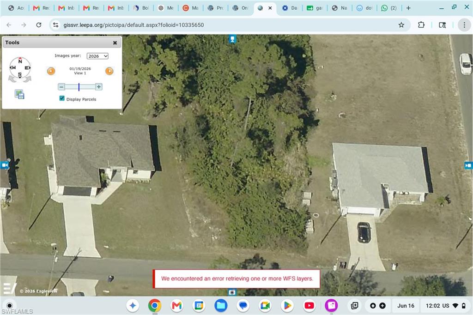Open the purple screenshot app on shelf
Viewport: 473px width, 315px height.
tap(331, 306)
